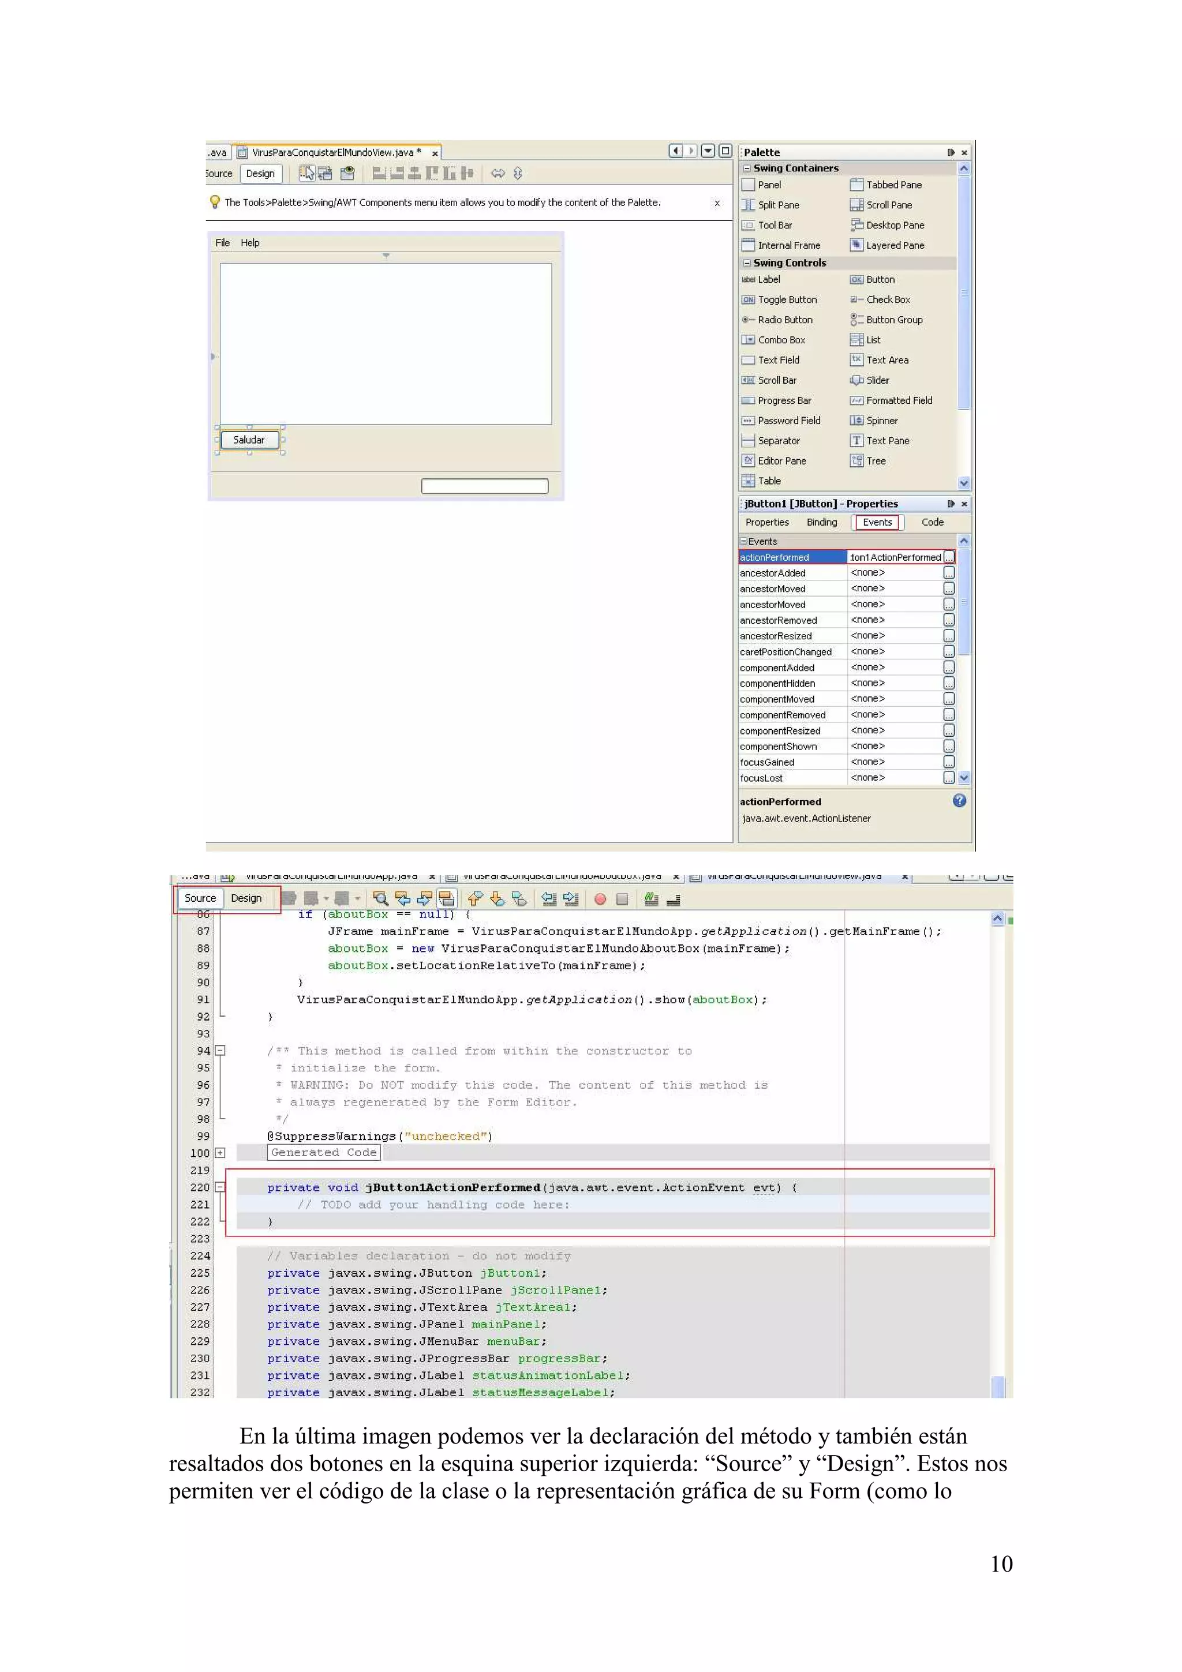Screen dimensions: 1182x1672
Task: Click the progress bar in form status area
Action: click(484, 486)
